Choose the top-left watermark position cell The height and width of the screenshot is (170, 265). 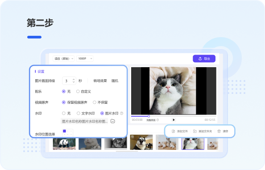(x=64, y=131)
